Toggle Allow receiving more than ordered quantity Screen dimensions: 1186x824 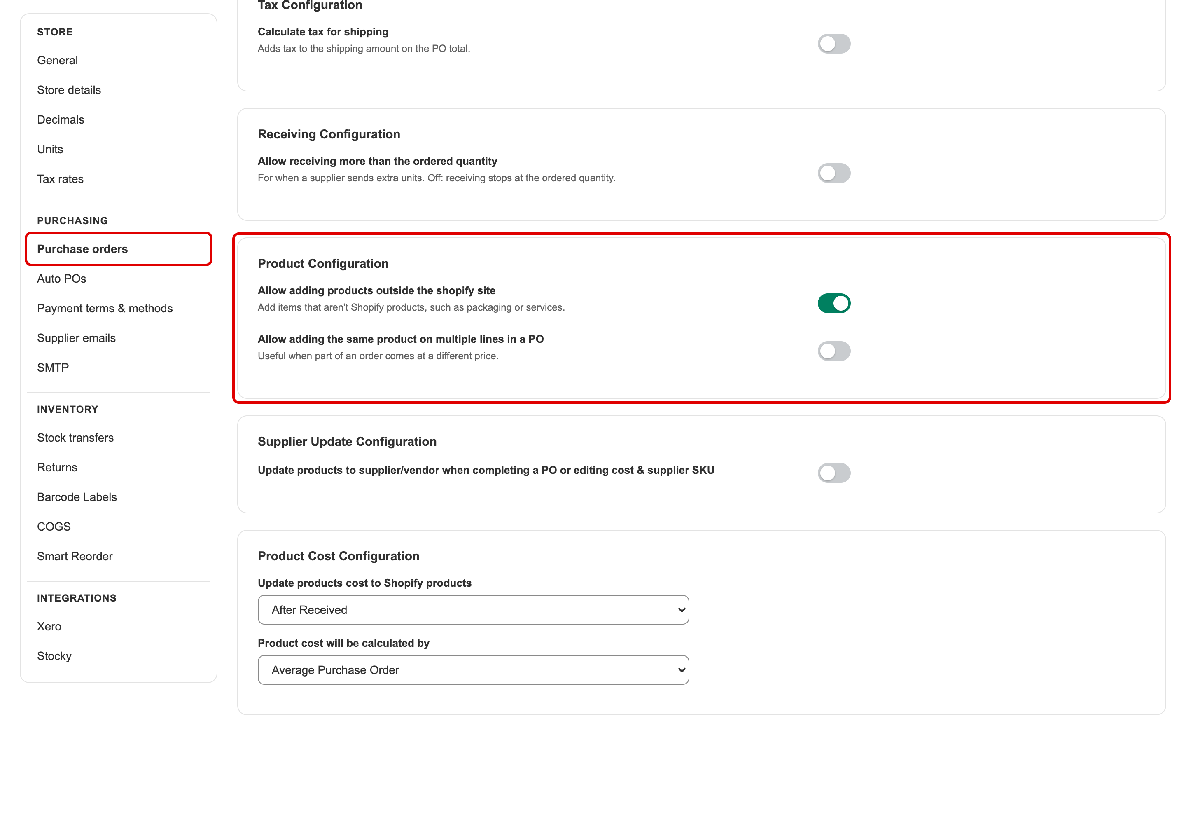point(833,173)
